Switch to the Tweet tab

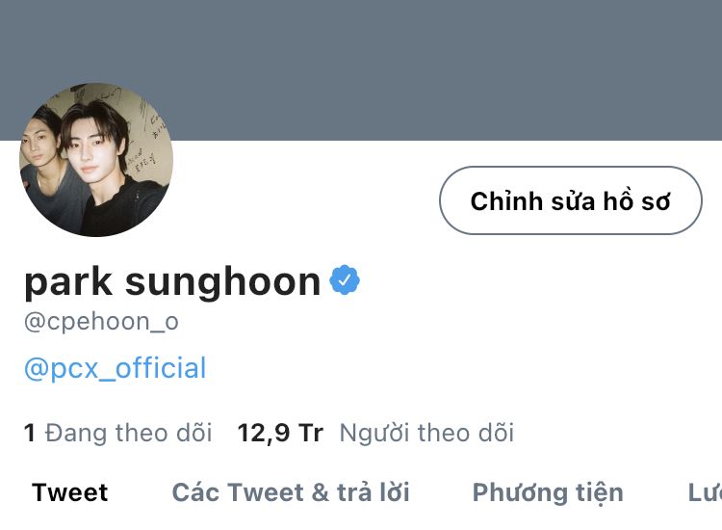(70, 492)
